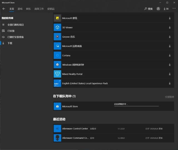The image size is (178, 150).
Task: Click the Microsoft 便笺 app icon
Action: click(x=57, y=18)
